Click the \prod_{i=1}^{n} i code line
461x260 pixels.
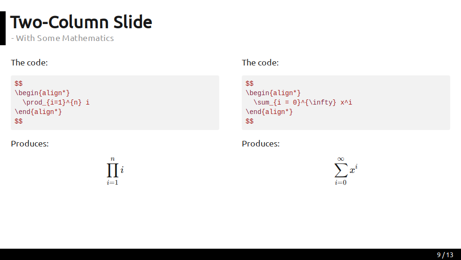tap(56, 103)
